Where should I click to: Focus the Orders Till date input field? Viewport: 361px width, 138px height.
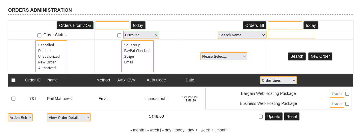click(x=285, y=25)
